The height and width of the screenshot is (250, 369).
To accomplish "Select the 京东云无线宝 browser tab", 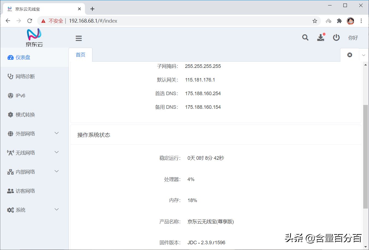I will (44, 9).
